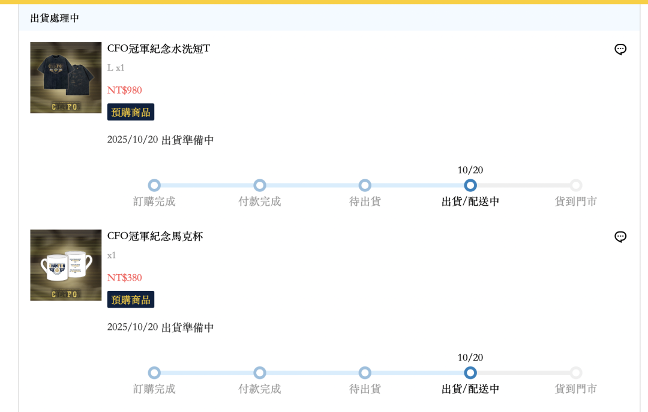Click the CFO冠軍紀念馬克杯 product thumbnail
The image size is (648, 412).
66,265
